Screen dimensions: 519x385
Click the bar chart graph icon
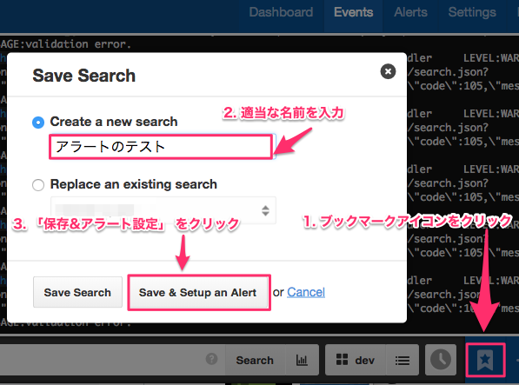[x=302, y=360]
